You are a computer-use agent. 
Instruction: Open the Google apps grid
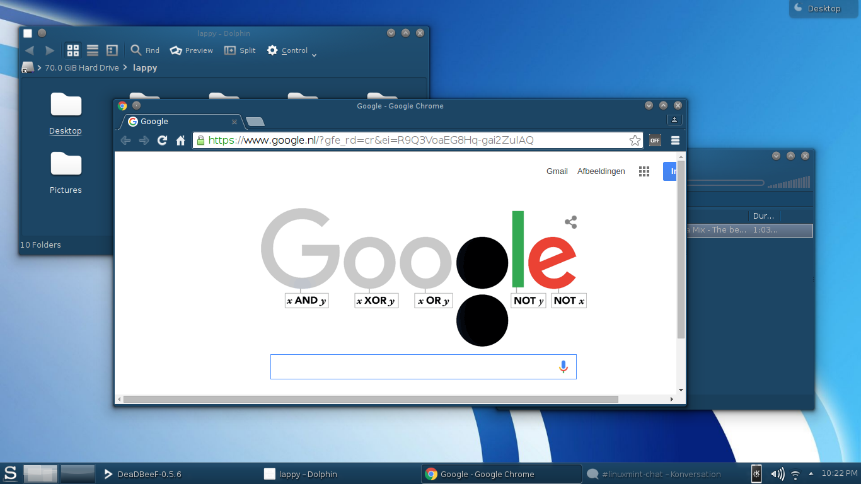(x=644, y=171)
